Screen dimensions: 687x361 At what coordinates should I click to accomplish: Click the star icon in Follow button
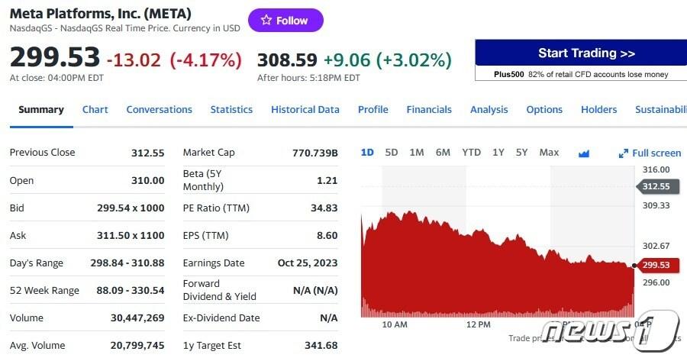pos(266,21)
